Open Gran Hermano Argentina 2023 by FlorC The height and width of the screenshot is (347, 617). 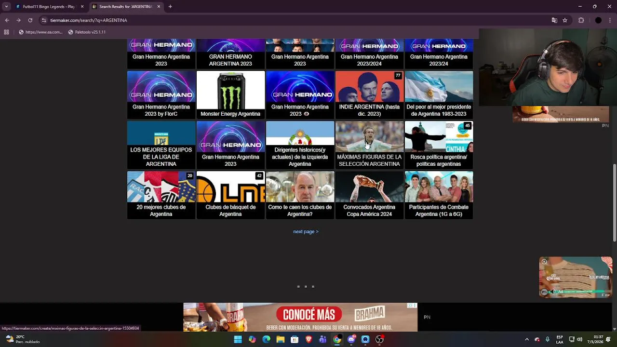pyautogui.click(x=161, y=94)
